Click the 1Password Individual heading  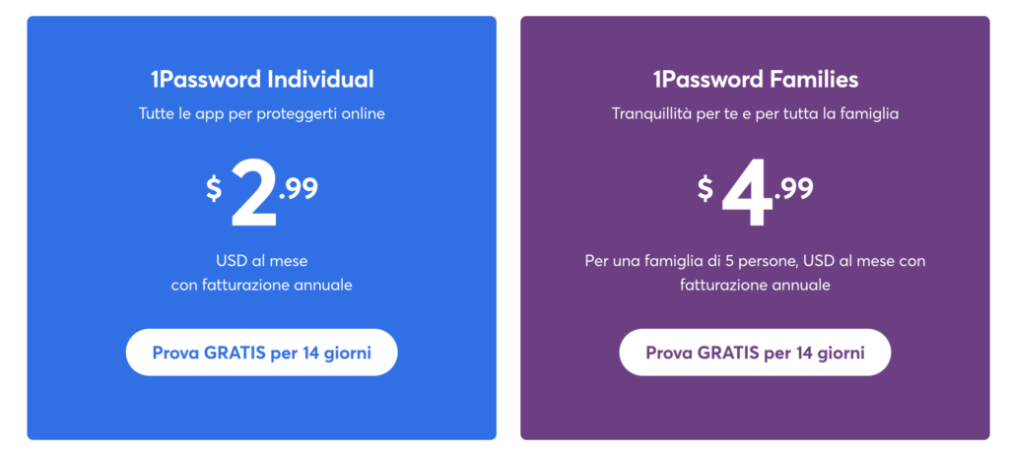[261, 79]
